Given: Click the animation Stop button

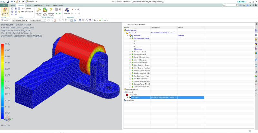Looking at the screenshot, I should (75, 10).
